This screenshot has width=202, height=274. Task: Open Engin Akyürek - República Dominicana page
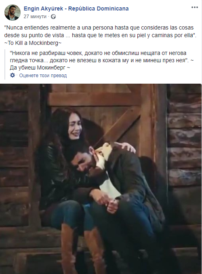(x=76, y=8)
